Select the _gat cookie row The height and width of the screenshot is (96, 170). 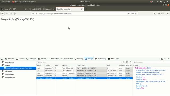(x=84, y=68)
